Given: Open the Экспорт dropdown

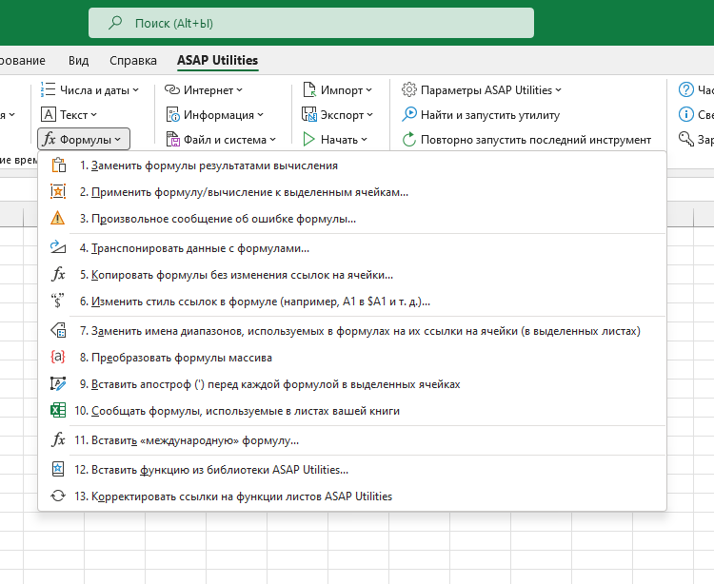Looking at the screenshot, I should 337,115.
